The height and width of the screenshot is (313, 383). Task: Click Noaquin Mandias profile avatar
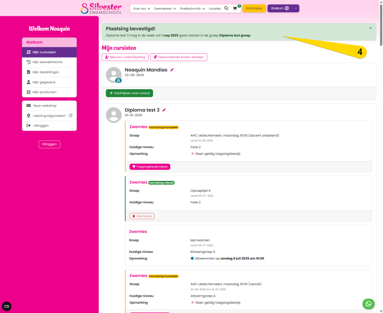[x=114, y=75]
